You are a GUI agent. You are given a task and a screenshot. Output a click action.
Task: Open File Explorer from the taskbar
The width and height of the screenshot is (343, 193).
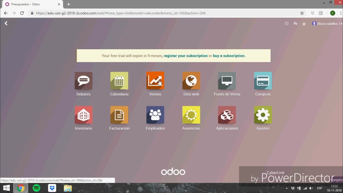point(68,188)
